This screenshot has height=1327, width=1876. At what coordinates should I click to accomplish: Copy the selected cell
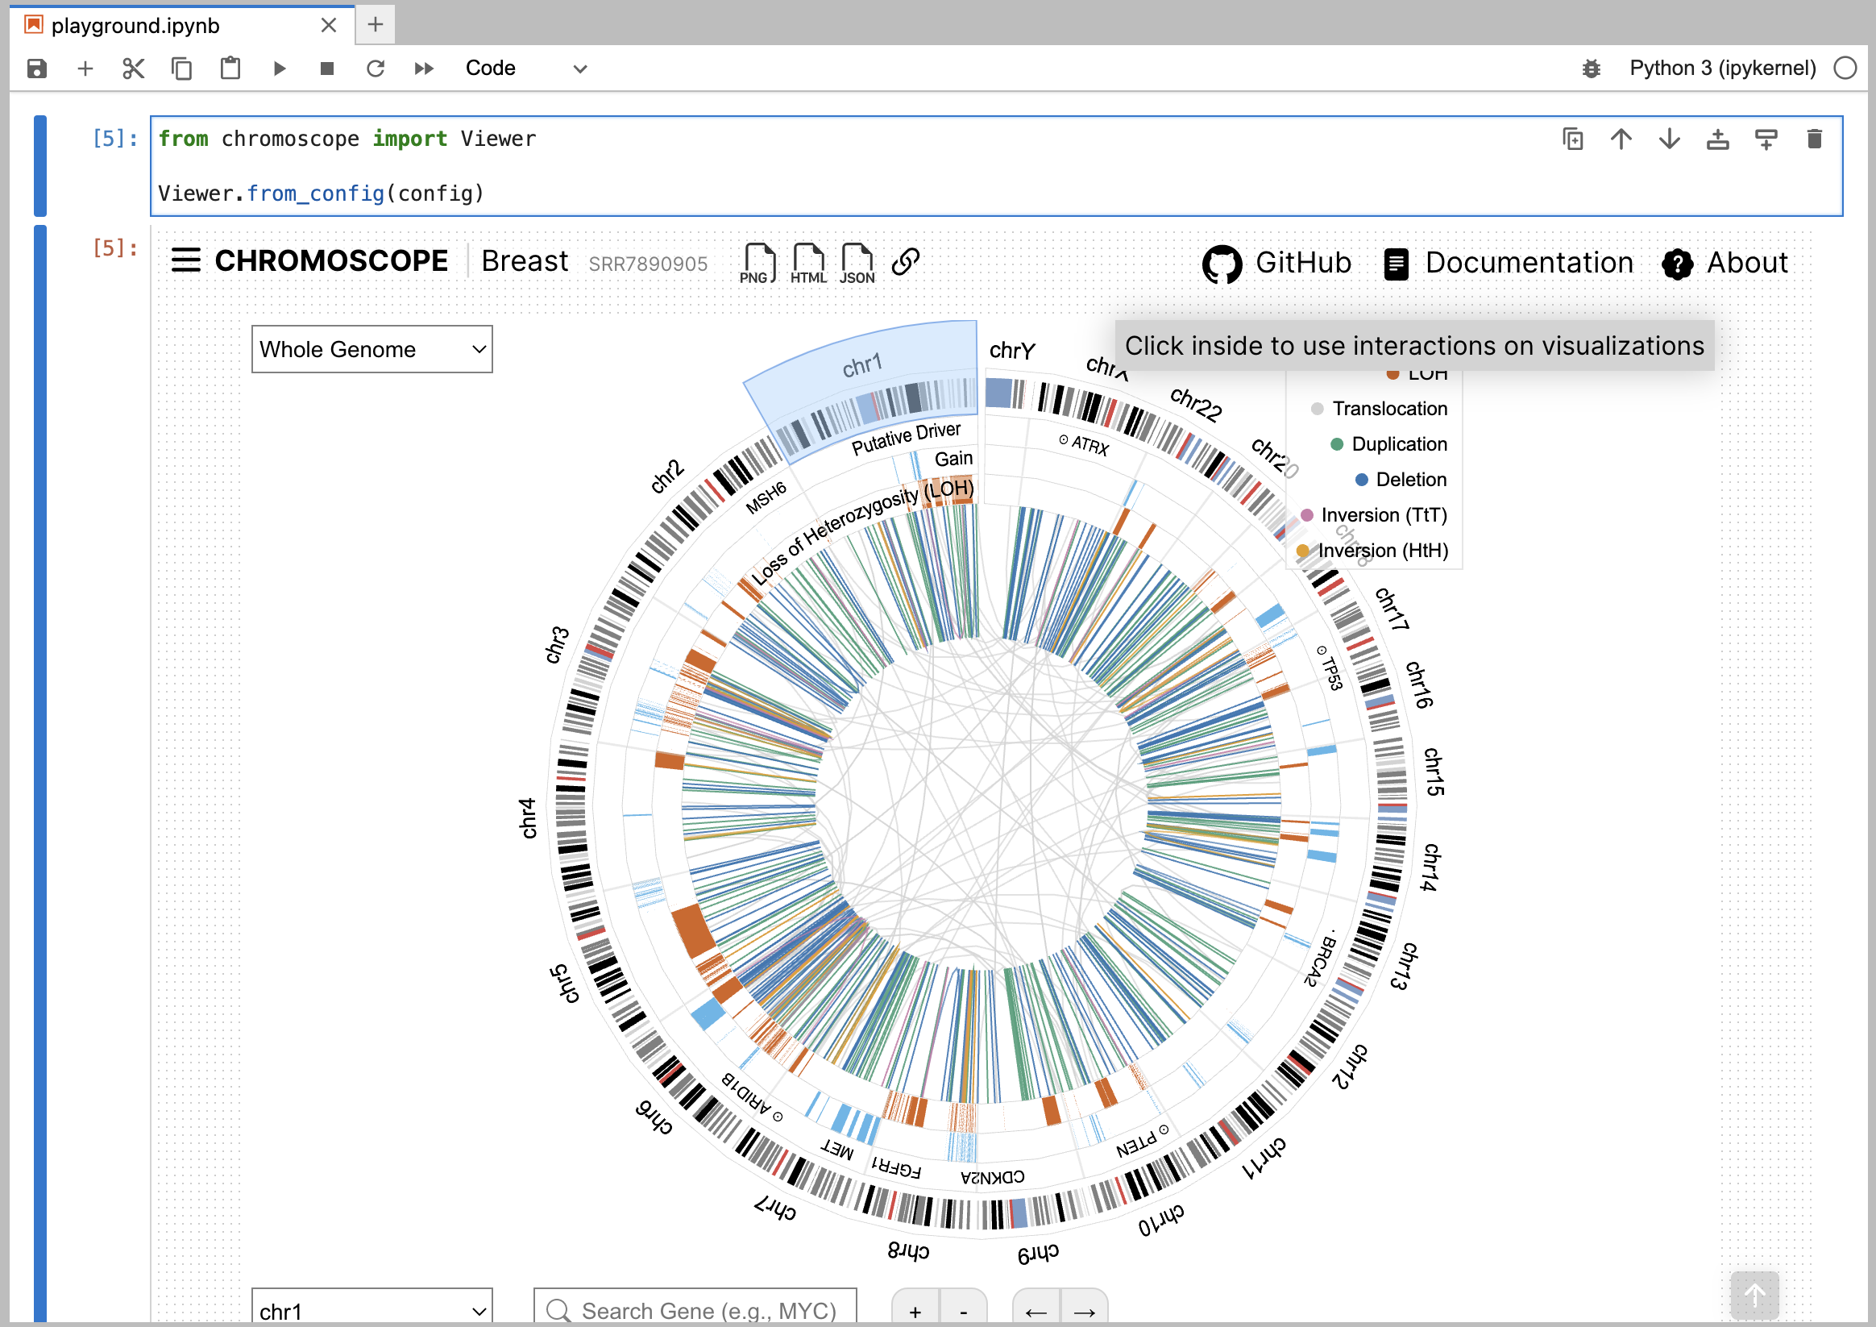click(x=181, y=69)
